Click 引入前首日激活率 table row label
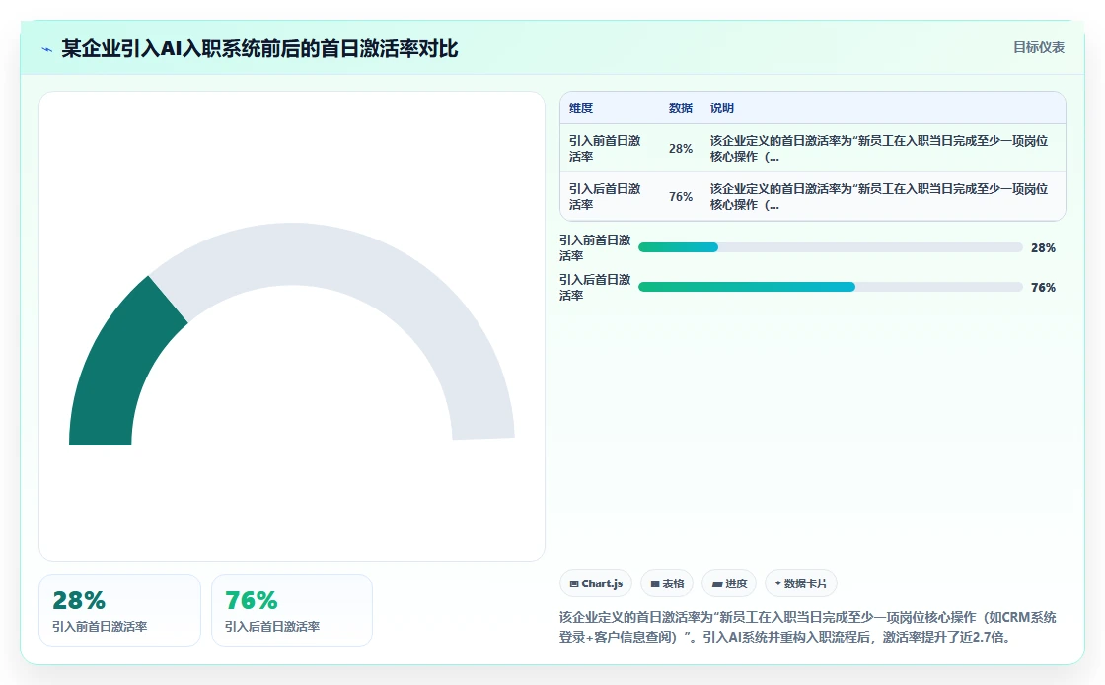 click(605, 149)
